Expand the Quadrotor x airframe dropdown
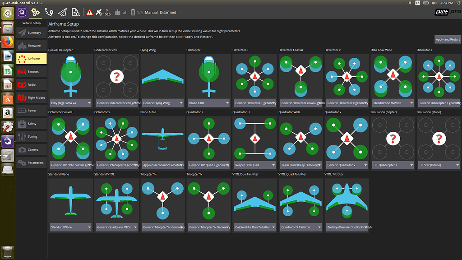 346,165
